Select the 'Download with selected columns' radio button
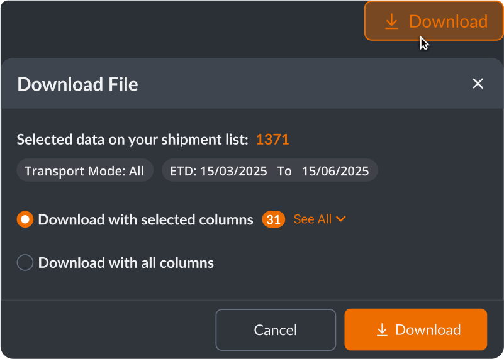504x359 pixels. [x=25, y=219]
